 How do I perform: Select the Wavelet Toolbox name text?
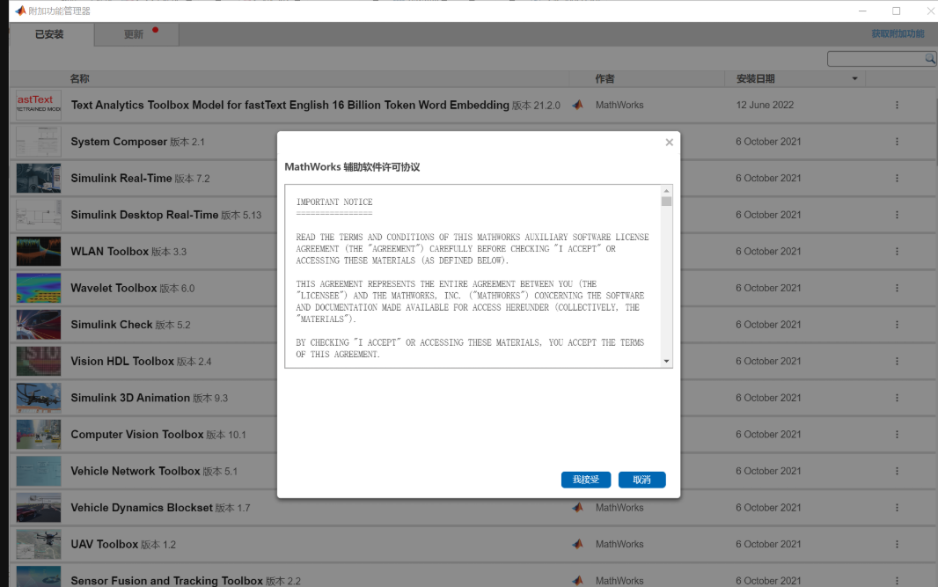(x=114, y=288)
